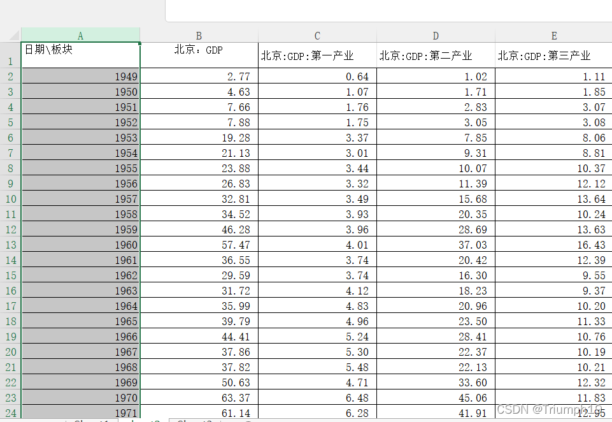Screen dimensions: 612x422
Task: Select row 13 header
Action: (x=11, y=245)
